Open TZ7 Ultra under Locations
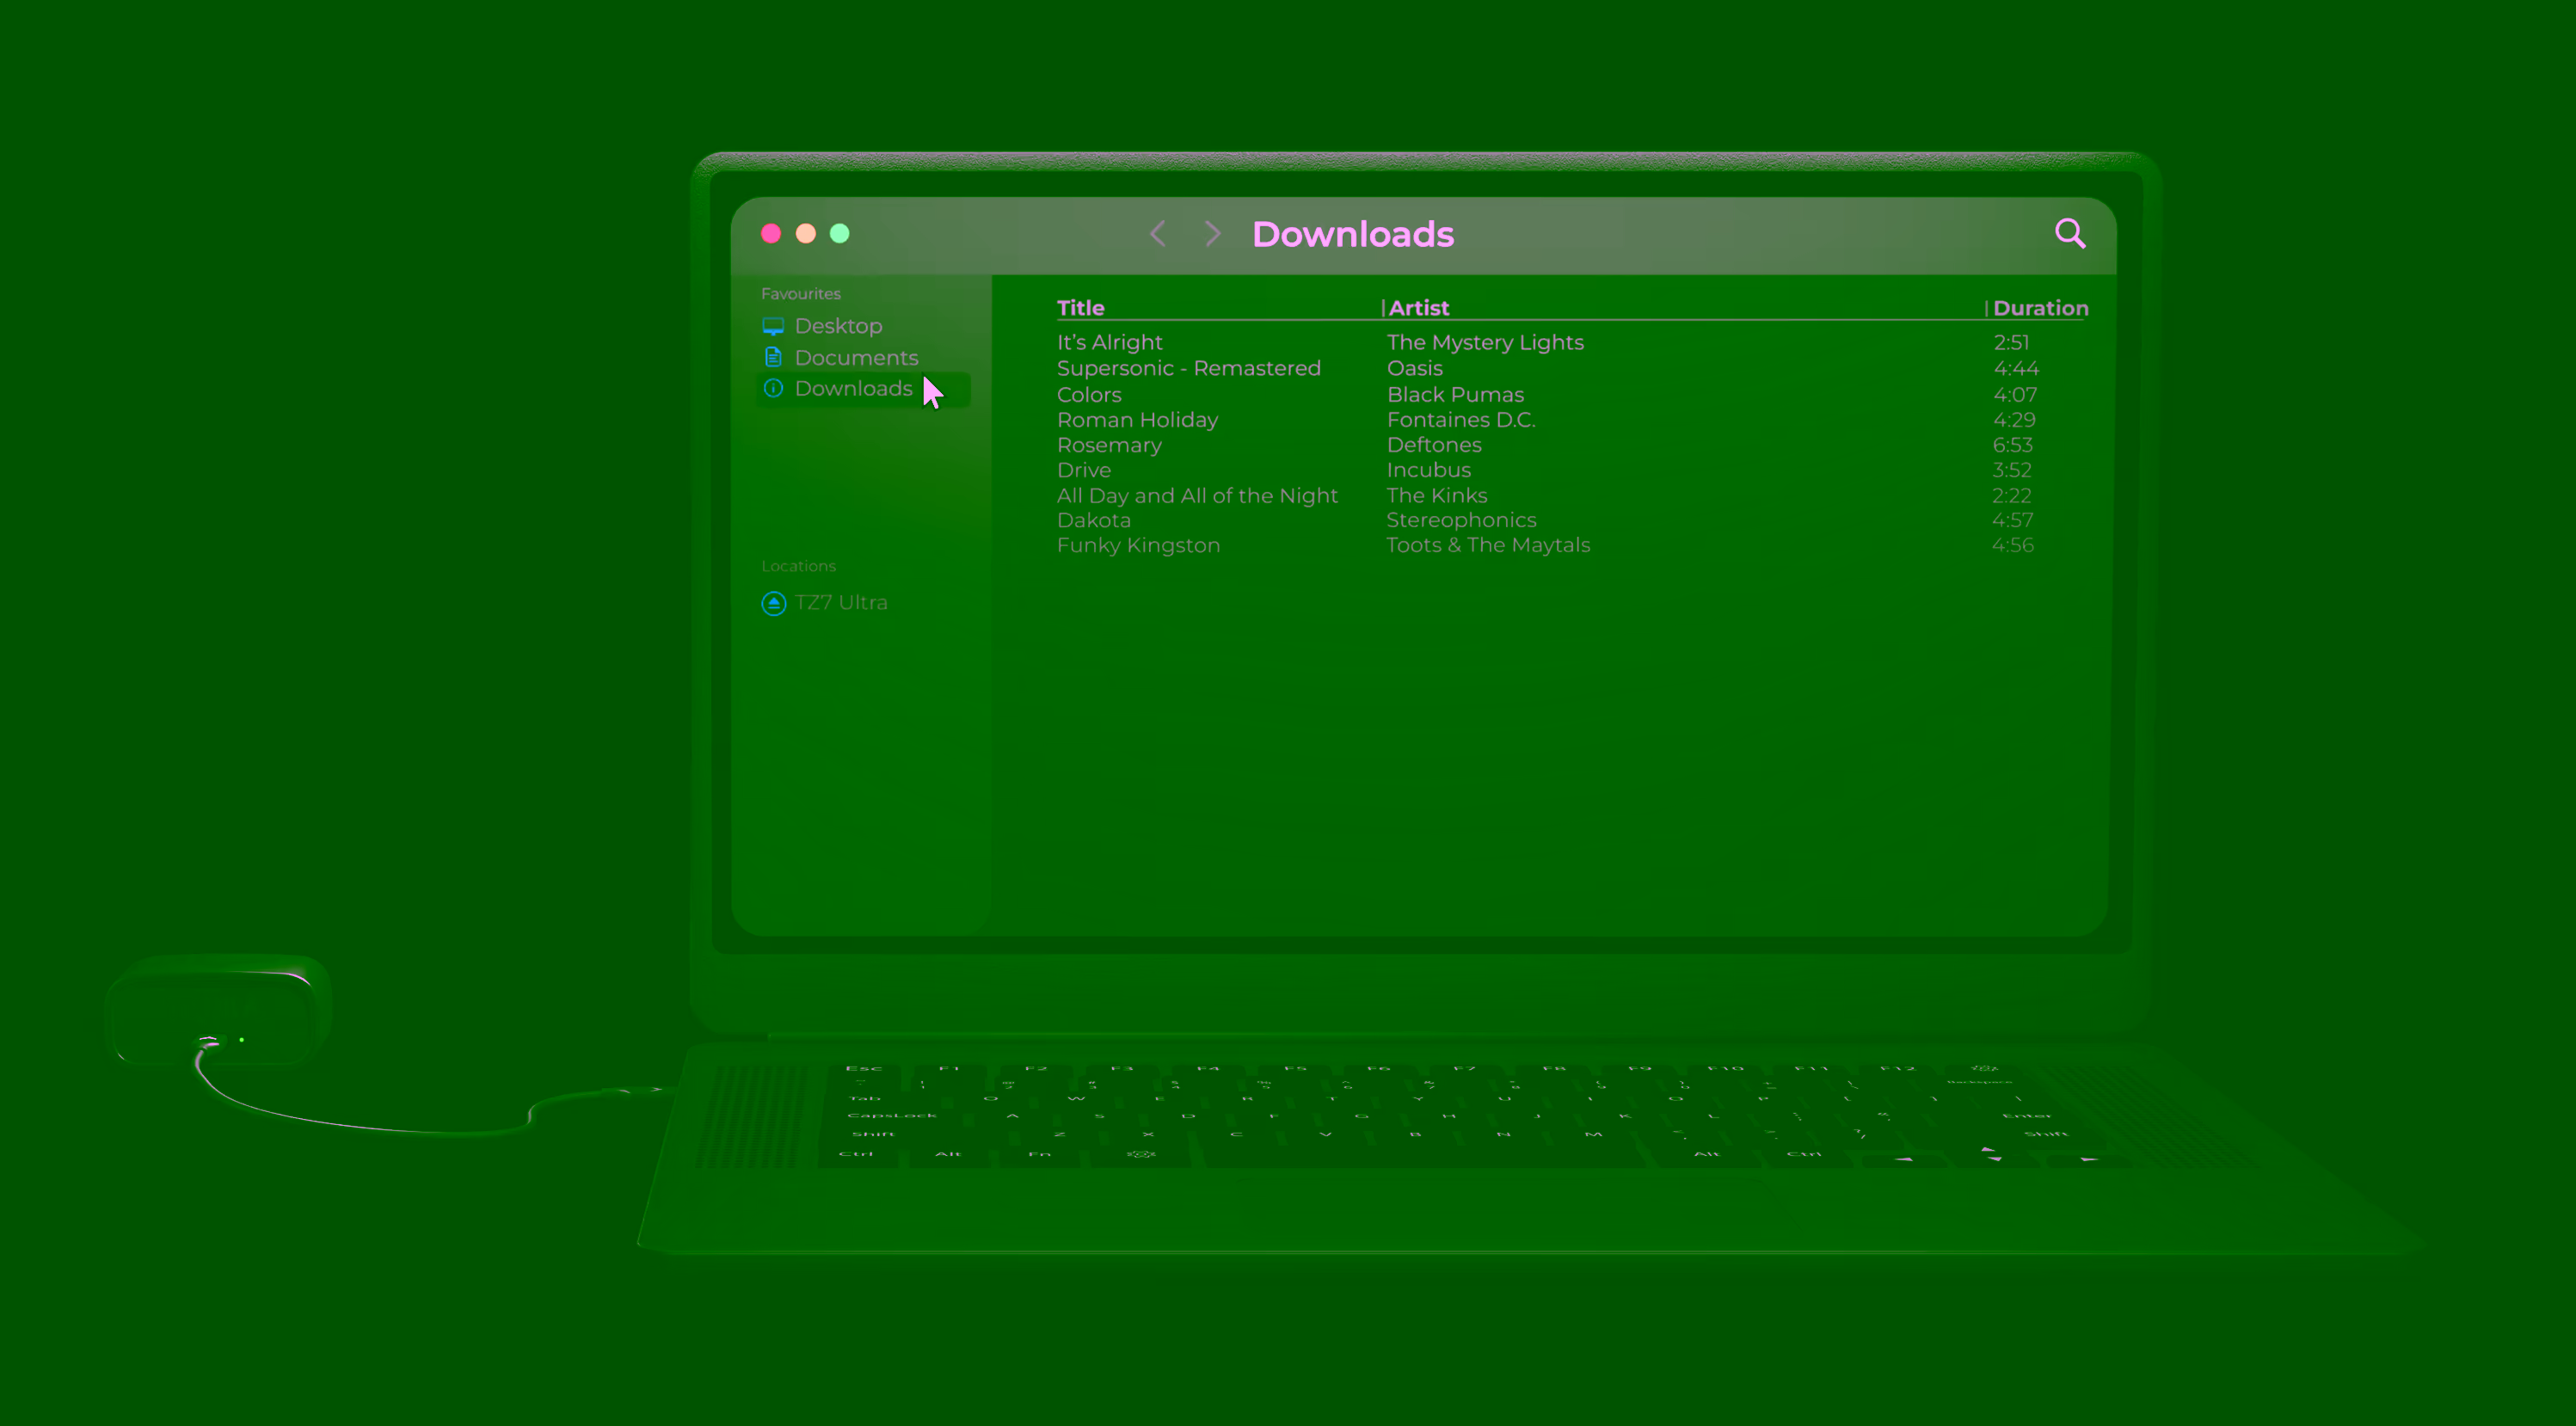 840,602
